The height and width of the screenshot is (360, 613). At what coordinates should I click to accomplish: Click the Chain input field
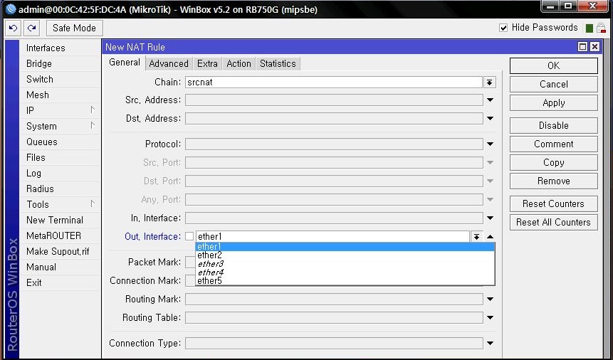click(x=334, y=83)
